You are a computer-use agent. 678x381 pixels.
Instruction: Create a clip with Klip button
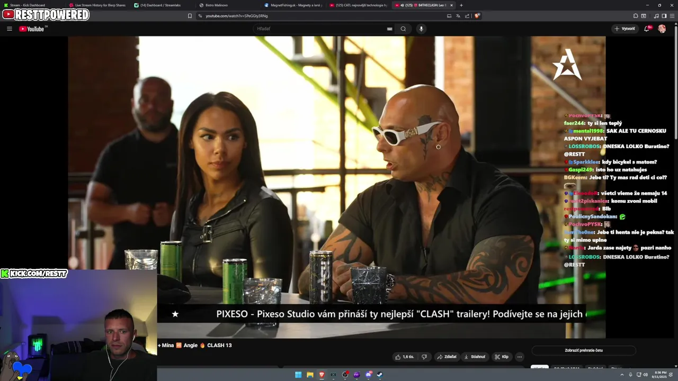(x=502, y=357)
